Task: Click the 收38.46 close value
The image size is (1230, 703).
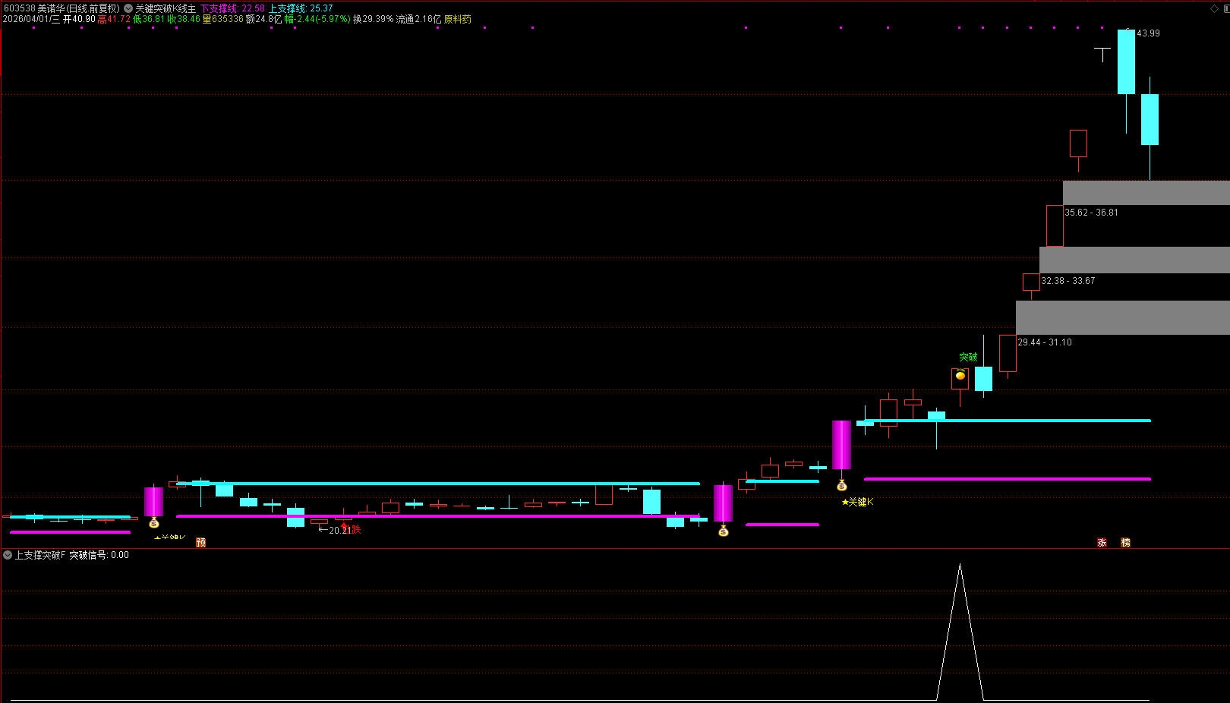Action: (x=184, y=19)
